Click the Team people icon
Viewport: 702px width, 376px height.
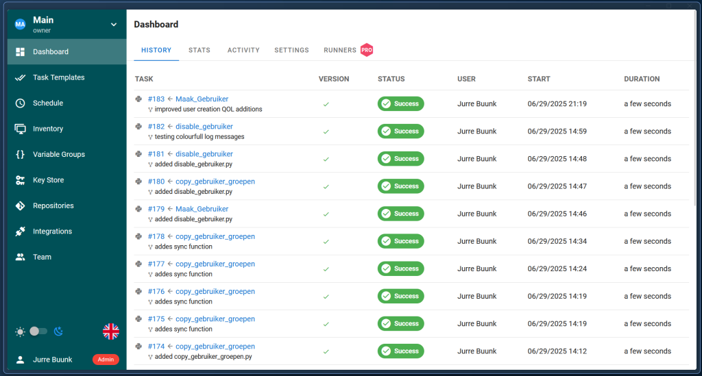pyautogui.click(x=20, y=258)
